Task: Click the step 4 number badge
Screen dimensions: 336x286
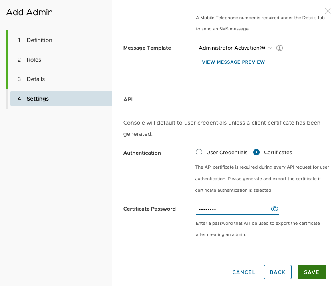Action: pos(19,99)
